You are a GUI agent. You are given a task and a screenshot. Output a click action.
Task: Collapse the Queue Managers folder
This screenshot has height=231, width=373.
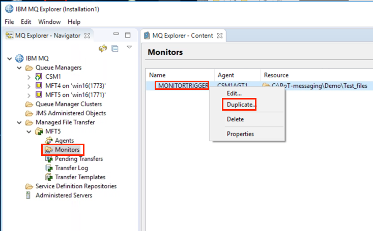pos(19,68)
